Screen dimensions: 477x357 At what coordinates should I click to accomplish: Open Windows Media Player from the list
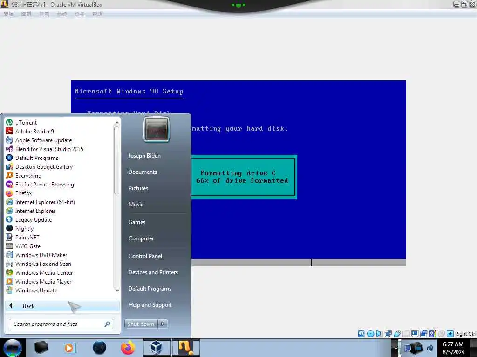(x=39, y=281)
